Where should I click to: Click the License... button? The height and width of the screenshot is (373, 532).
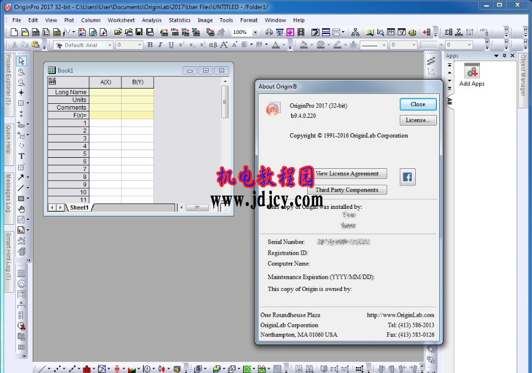click(418, 120)
